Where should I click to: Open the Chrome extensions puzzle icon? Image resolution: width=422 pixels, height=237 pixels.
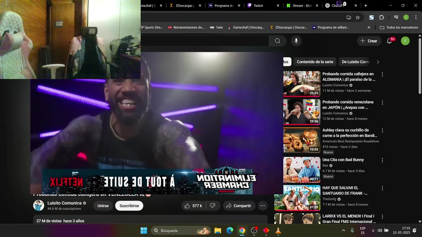coord(382,17)
